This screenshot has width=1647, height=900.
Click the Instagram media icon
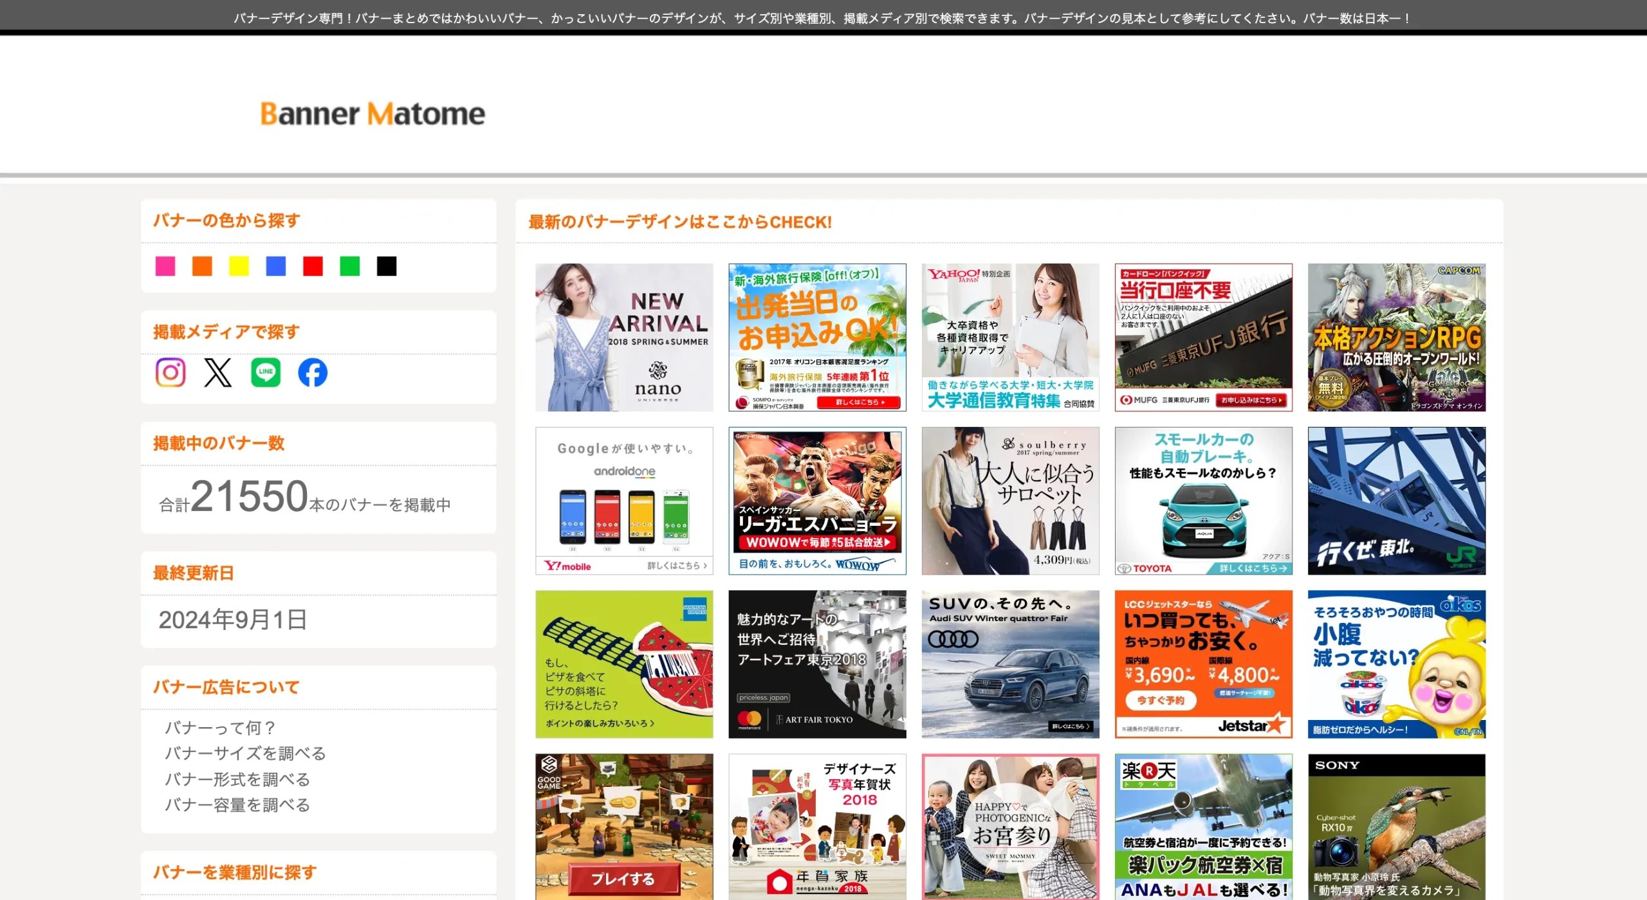pyautogui.click(x=170, y=372)
